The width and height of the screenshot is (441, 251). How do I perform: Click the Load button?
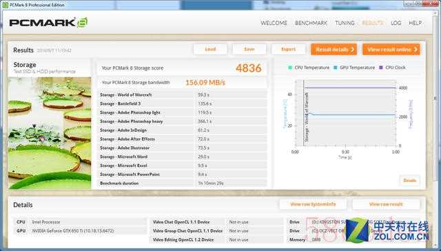210,49
